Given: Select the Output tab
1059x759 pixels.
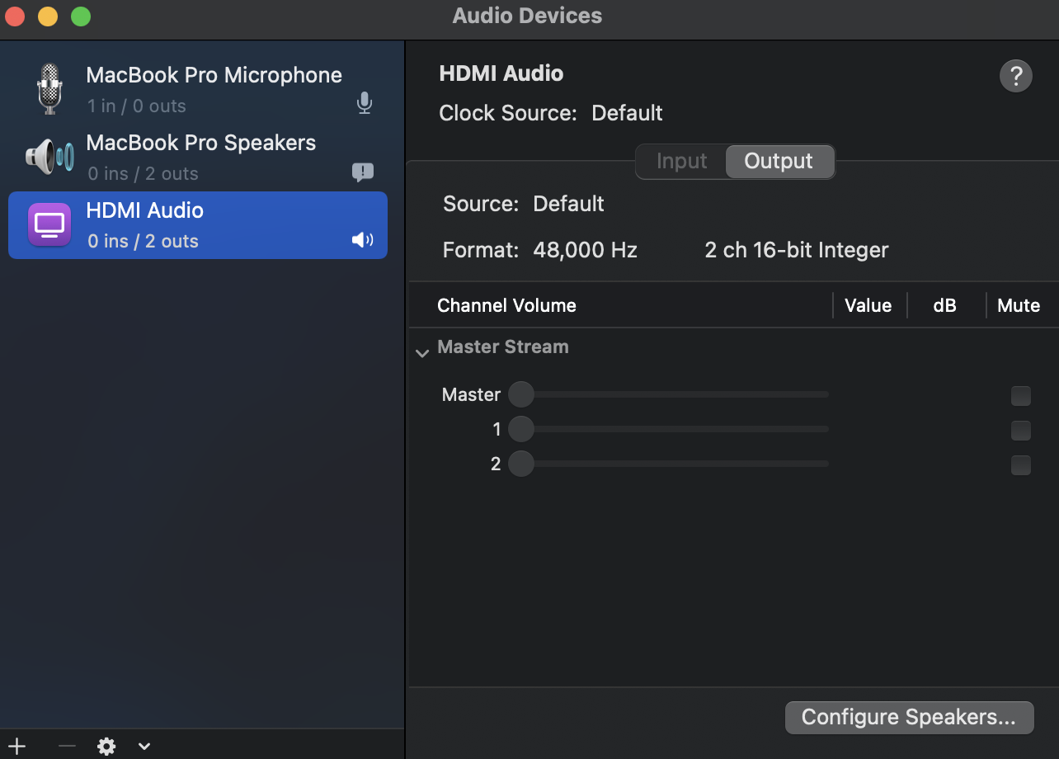Looking at the screenshot, I should 779,161.
